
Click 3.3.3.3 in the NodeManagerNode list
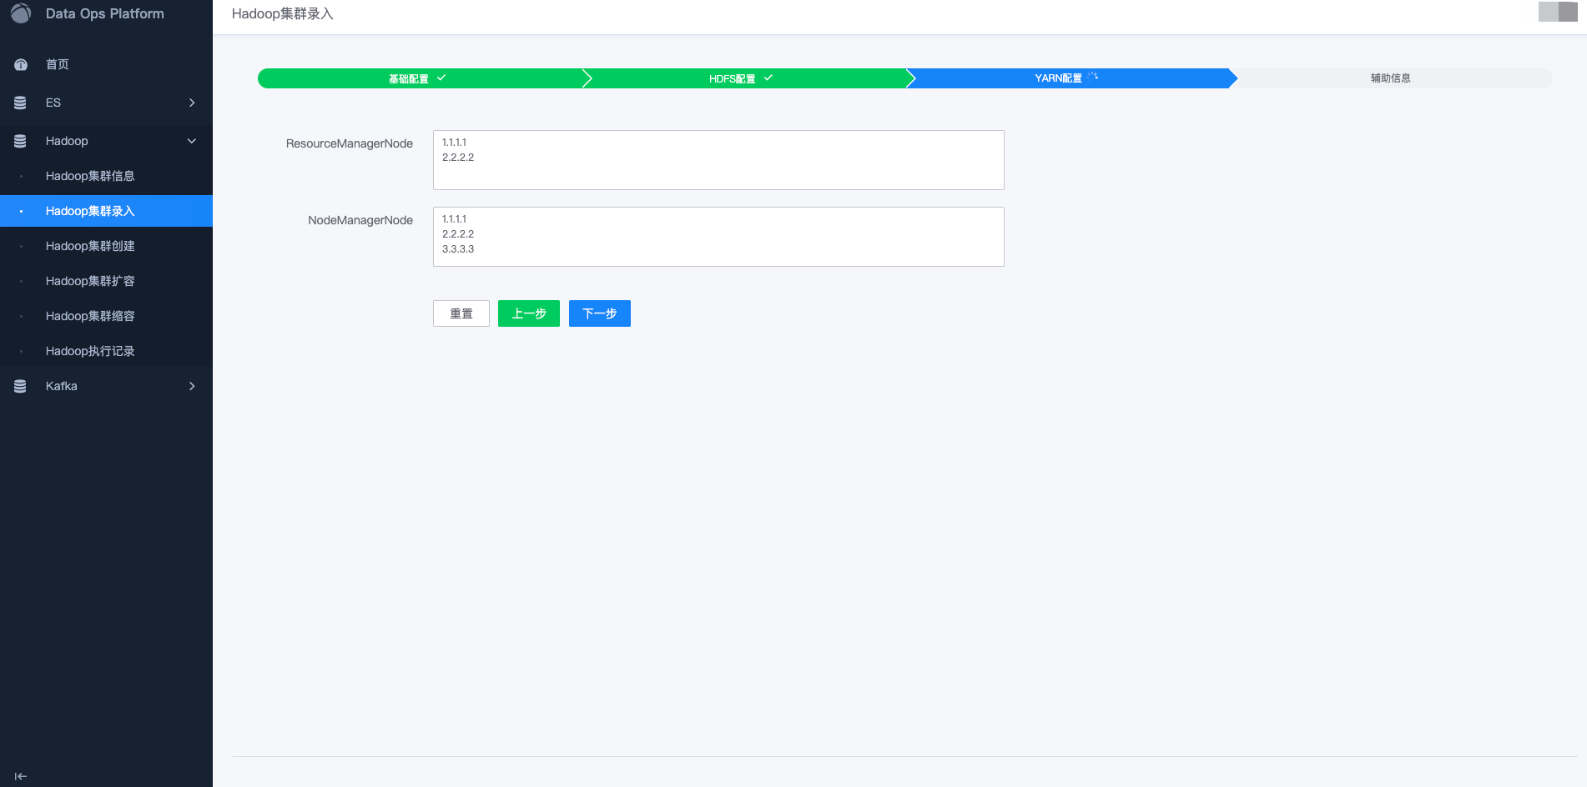coord(458,249)
